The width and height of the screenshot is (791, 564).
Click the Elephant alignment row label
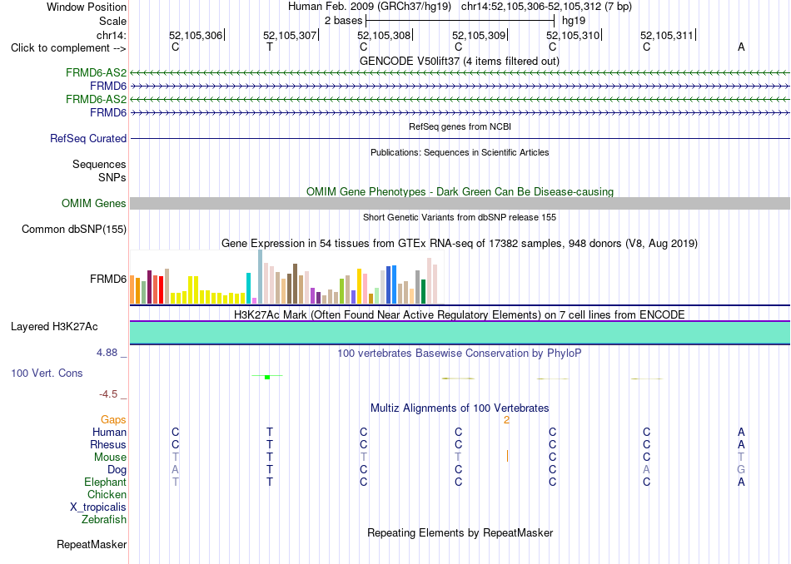pyautogui.click(x=106, y=482)
